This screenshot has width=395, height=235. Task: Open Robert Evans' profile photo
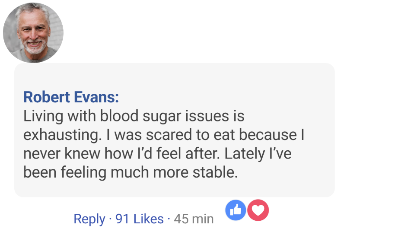pos(33,33)
